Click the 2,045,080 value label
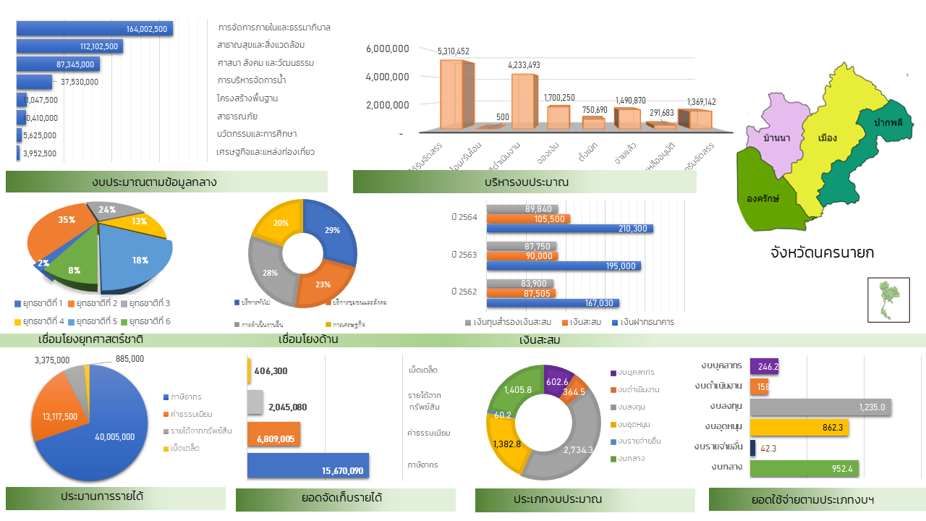The width and height of the screenshot is (926, 521). point(288,407)
